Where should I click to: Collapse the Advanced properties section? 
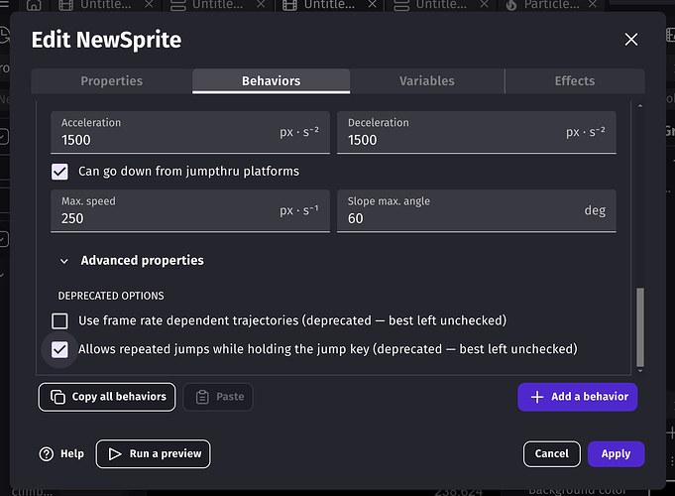pyautogui.click(x=64, y=261)
